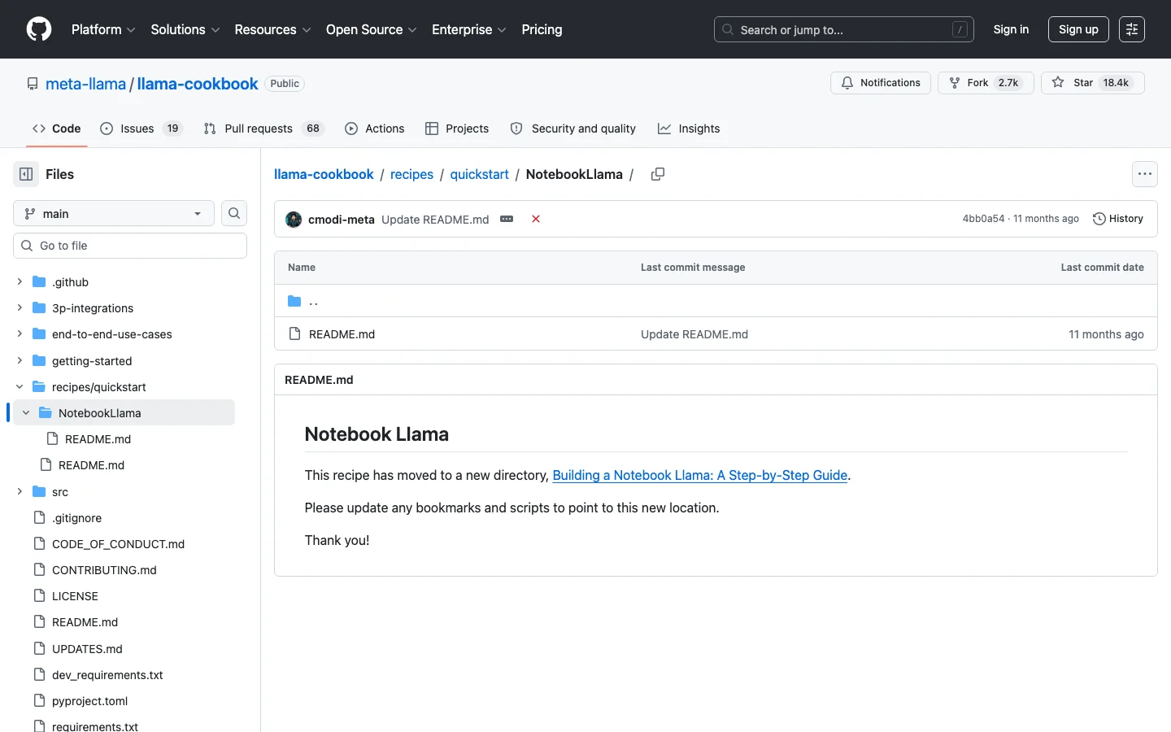Screen dimensions: 1171x732
Task: Open the cmodi-meta author profile link
Action: coord(342,219)
